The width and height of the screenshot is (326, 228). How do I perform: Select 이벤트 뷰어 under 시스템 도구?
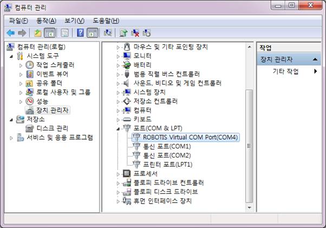pos(52,74)
